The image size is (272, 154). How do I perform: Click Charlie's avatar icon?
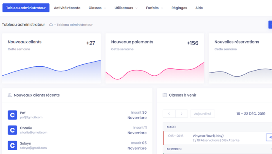click(x=12, y=130)
